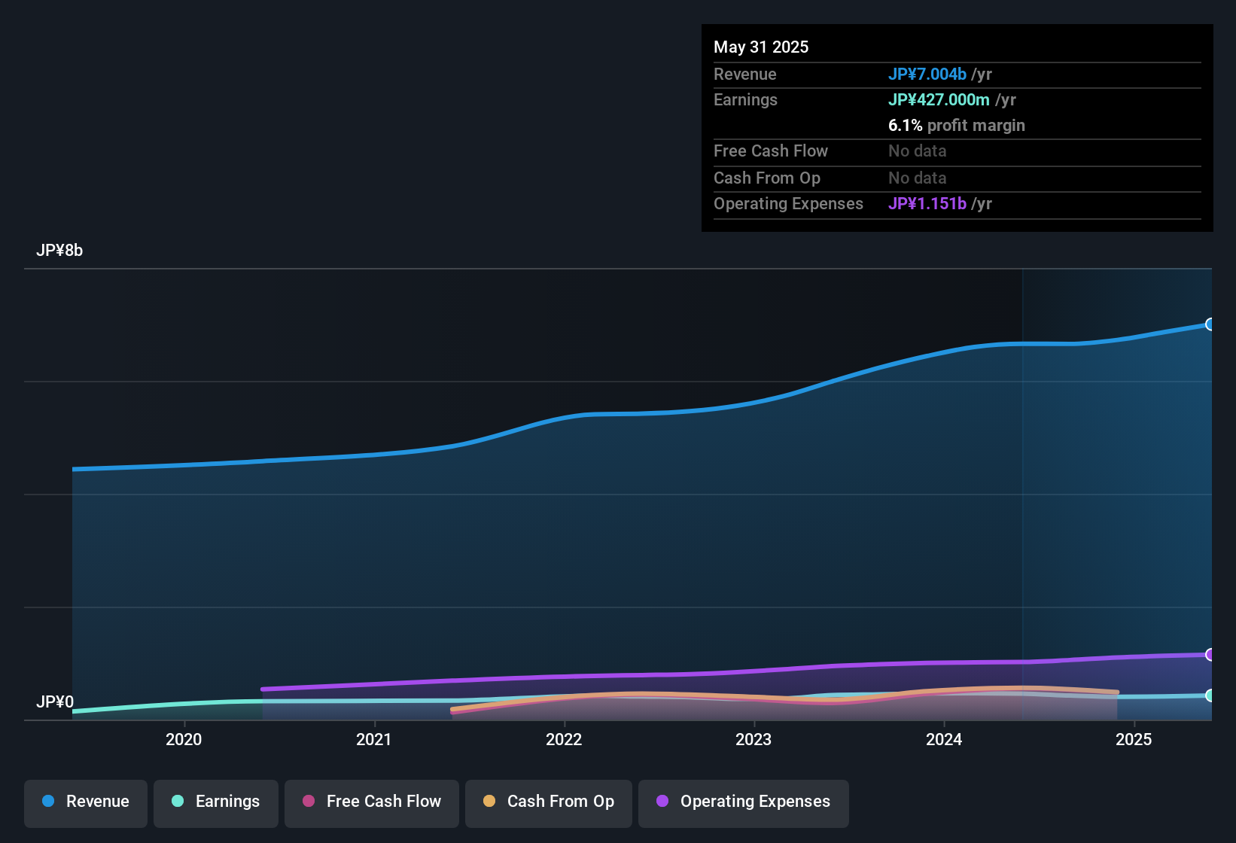Click the purple Operating Expenses endpoint marker

point(1210,655)
